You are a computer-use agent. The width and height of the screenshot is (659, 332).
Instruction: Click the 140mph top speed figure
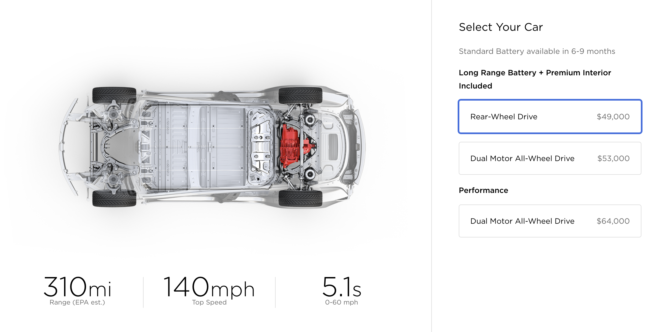(x=209, y=287)
